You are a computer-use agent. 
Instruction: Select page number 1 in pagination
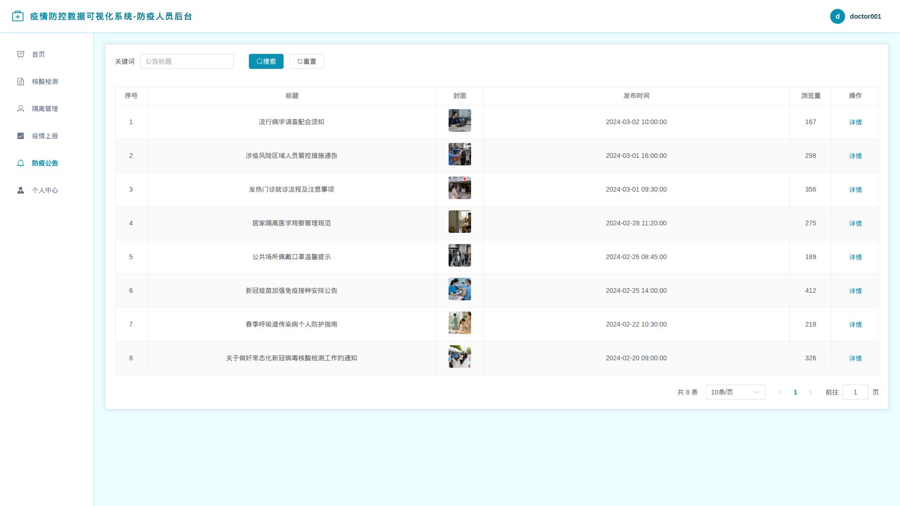[x=795, y=392]
